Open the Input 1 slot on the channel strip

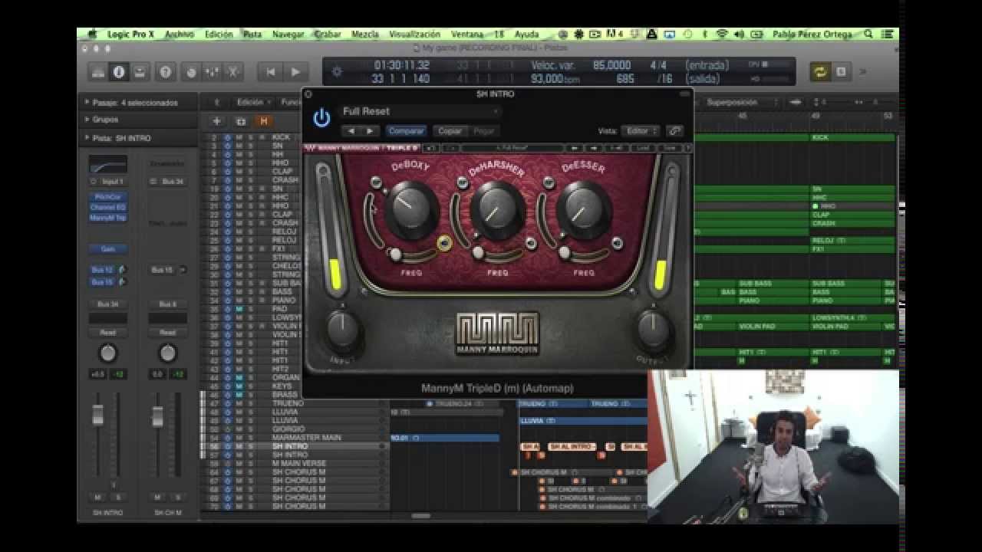click(107, 182)
